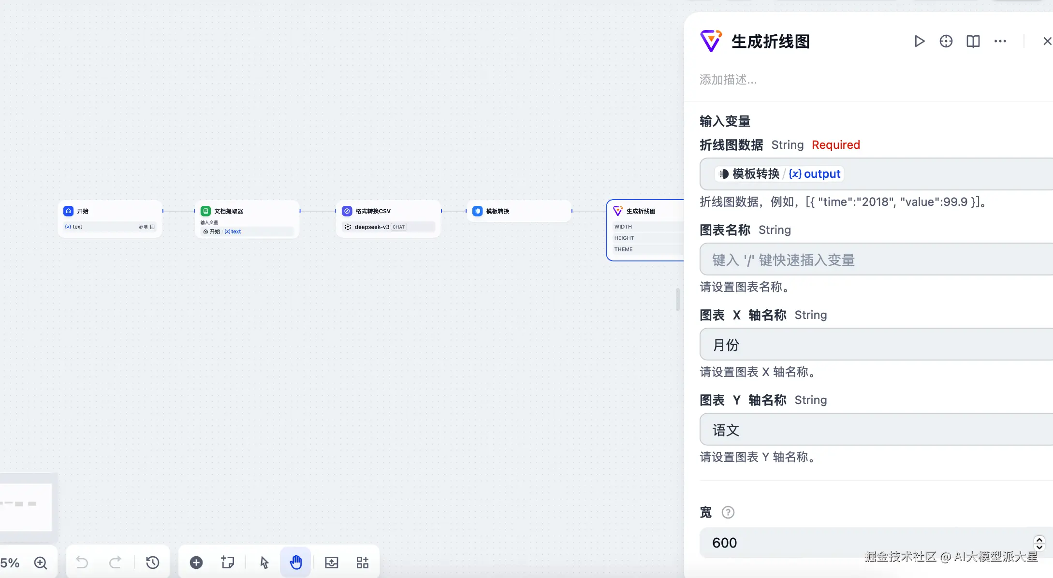Click the help question mark beside 宽
This screenshot has width=1053, height=578.
point(728,512)
